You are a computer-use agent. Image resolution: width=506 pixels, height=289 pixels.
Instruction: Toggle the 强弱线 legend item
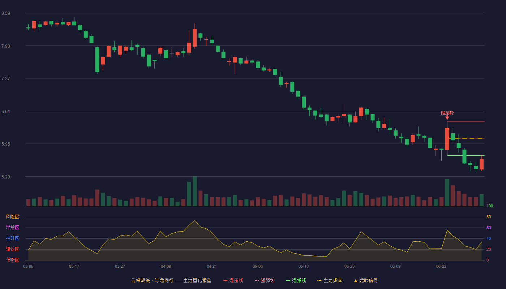[x=265, y=280]
